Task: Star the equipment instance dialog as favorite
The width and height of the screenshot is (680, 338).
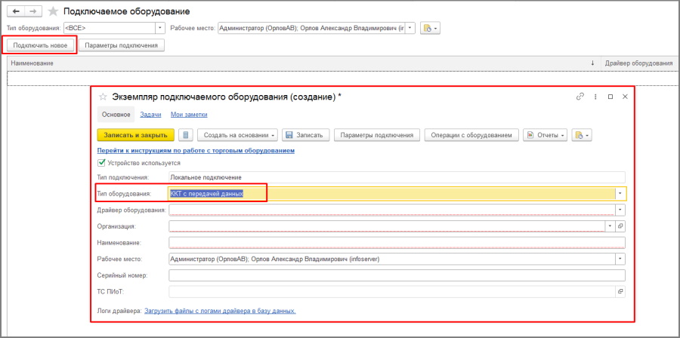Action: [104, 97]
